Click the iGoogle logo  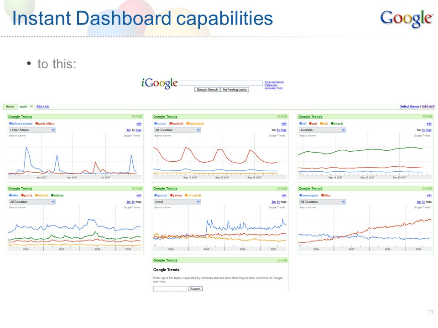coord(160,83)
